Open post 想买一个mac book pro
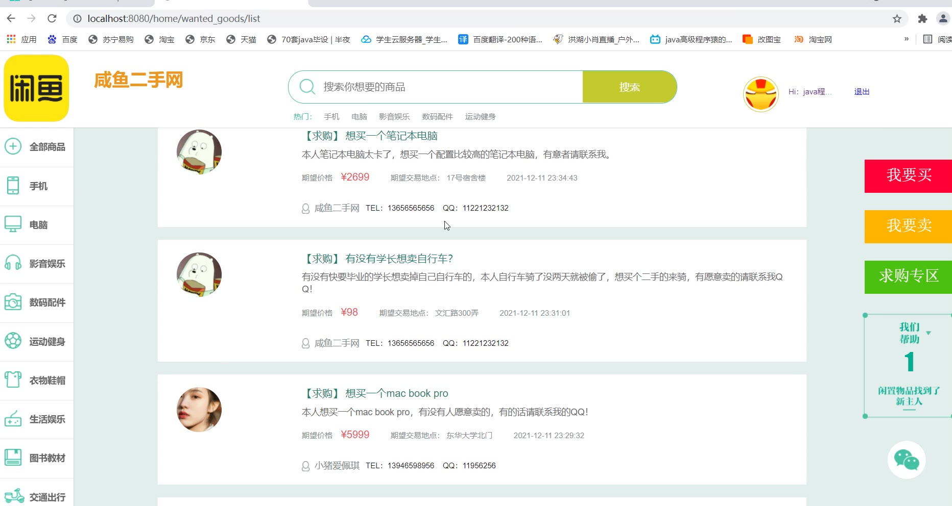Image resolution: width=952 pixels, height=506 pixels. pos(375,393)
